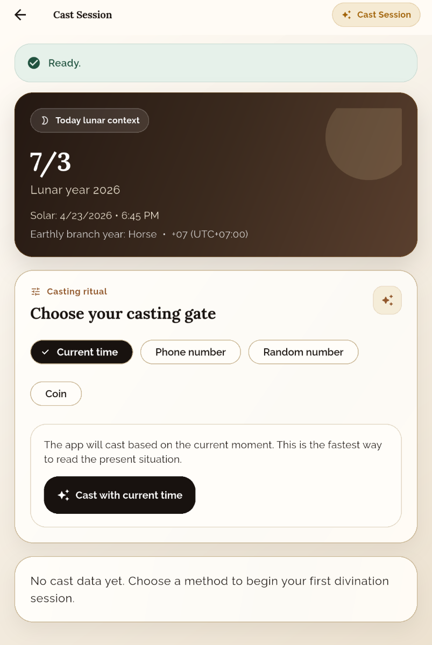Select the Current time casting gate
The image size is (432, 645).
(82, 352)
